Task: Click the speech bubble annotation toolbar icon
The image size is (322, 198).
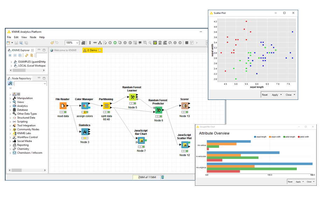Action: click(x=140, y=43)
